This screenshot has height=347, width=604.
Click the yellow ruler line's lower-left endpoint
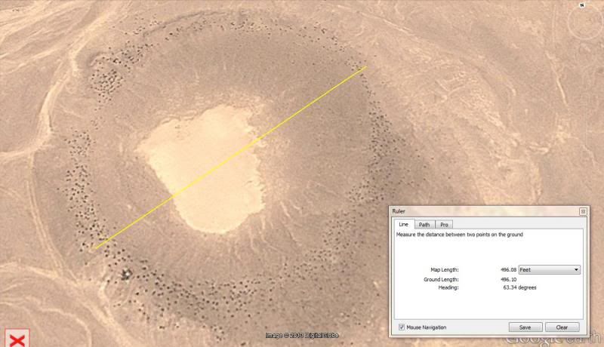[x=95, y=248]
